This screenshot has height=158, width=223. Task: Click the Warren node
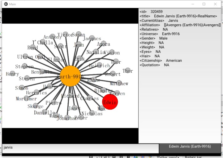pyautogui.click(x=117, y=93)
